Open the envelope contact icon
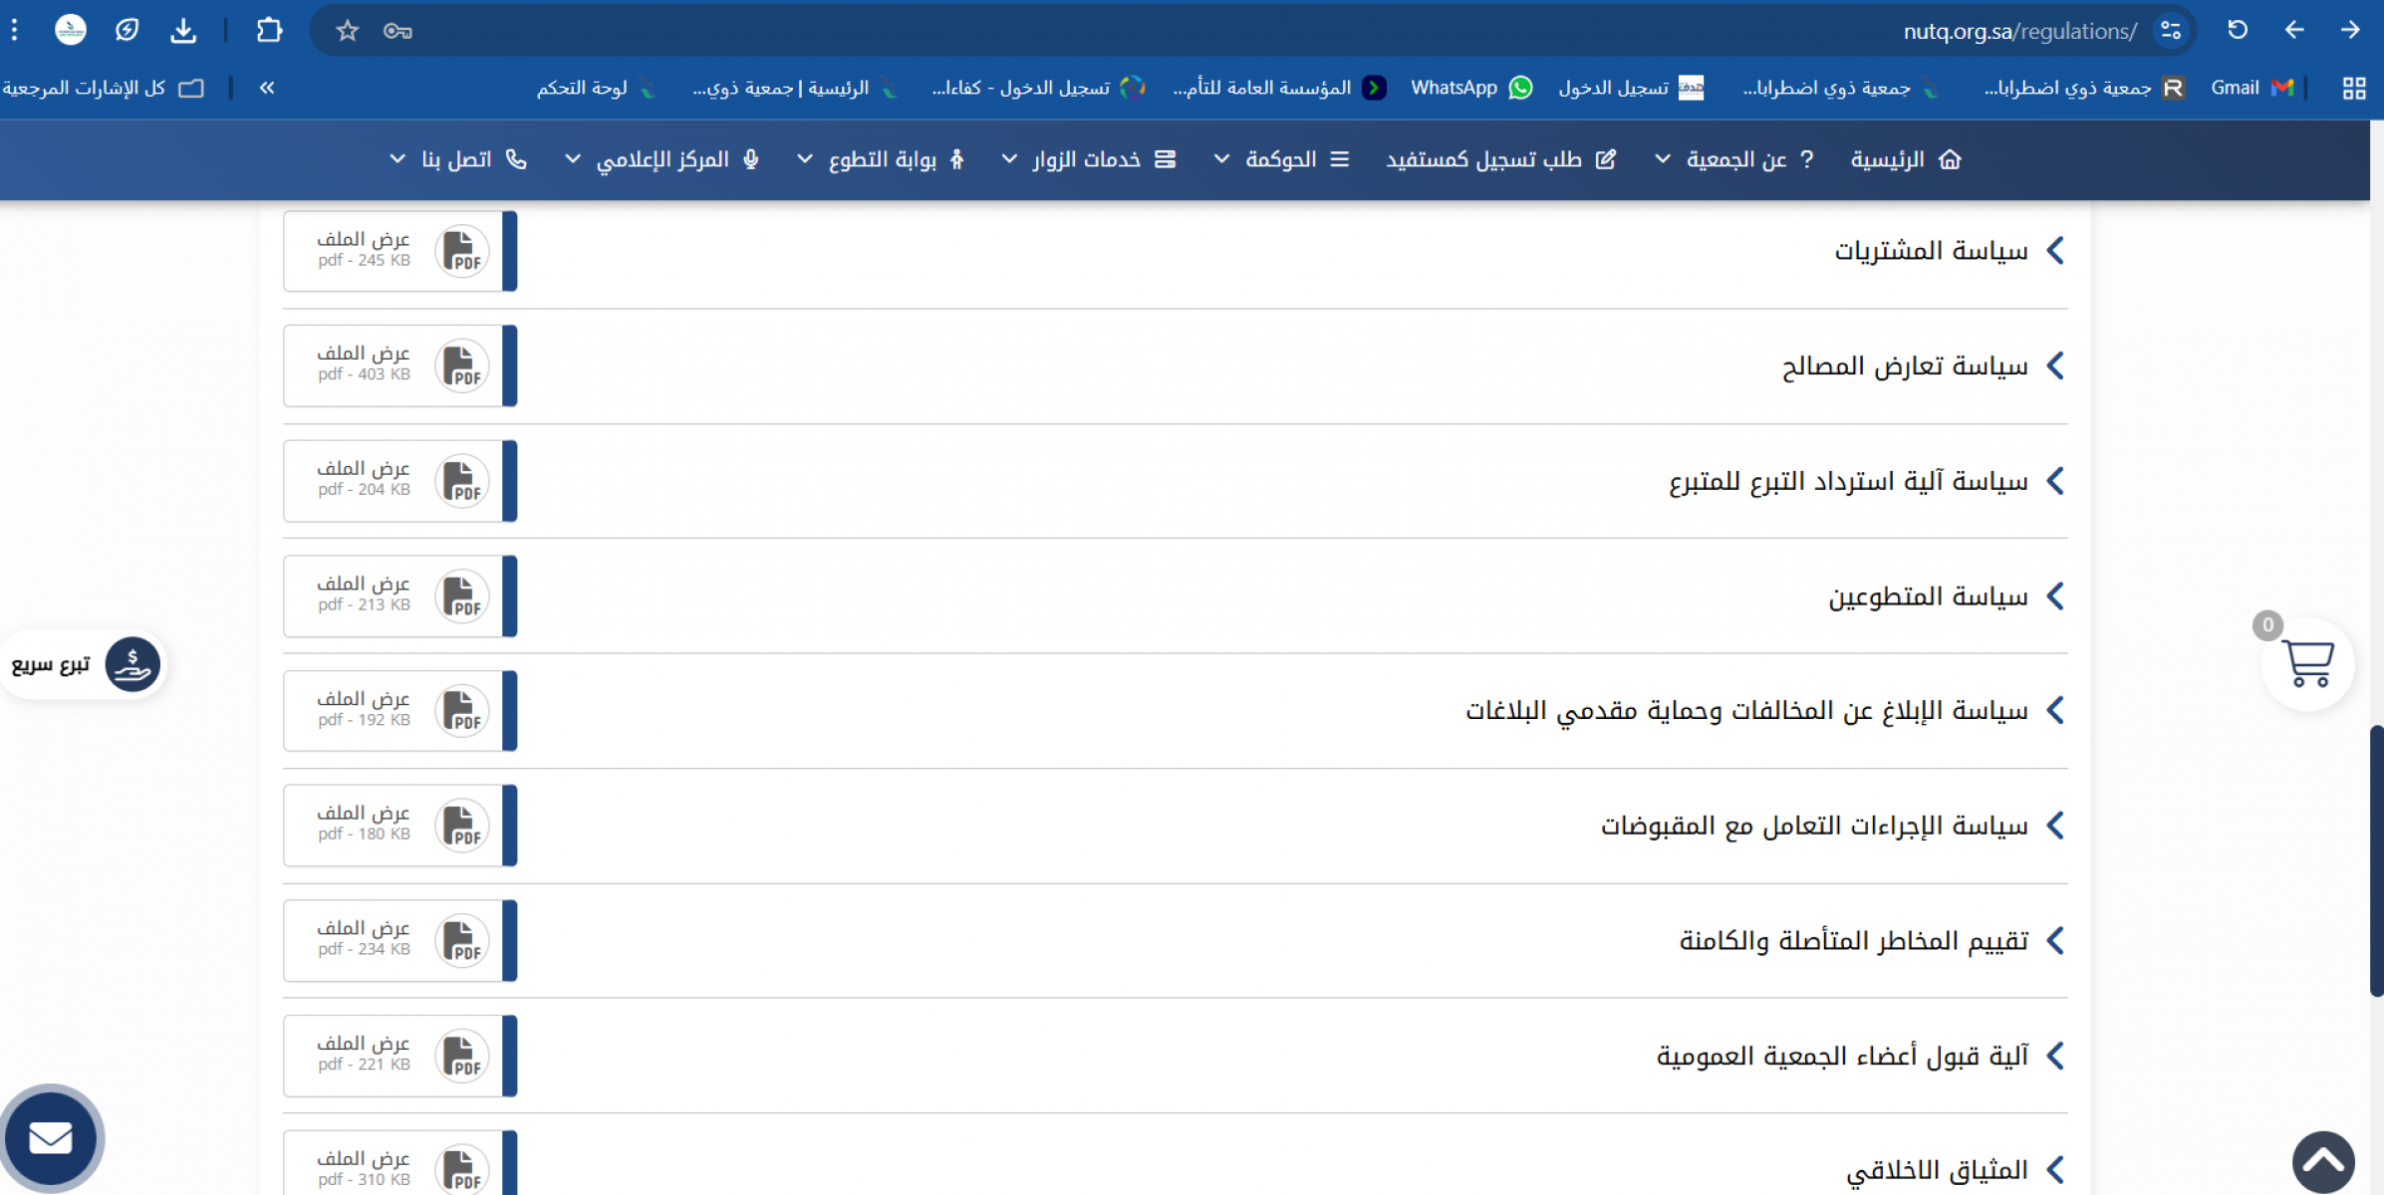2384x1195 pixels. (50, 1137)
